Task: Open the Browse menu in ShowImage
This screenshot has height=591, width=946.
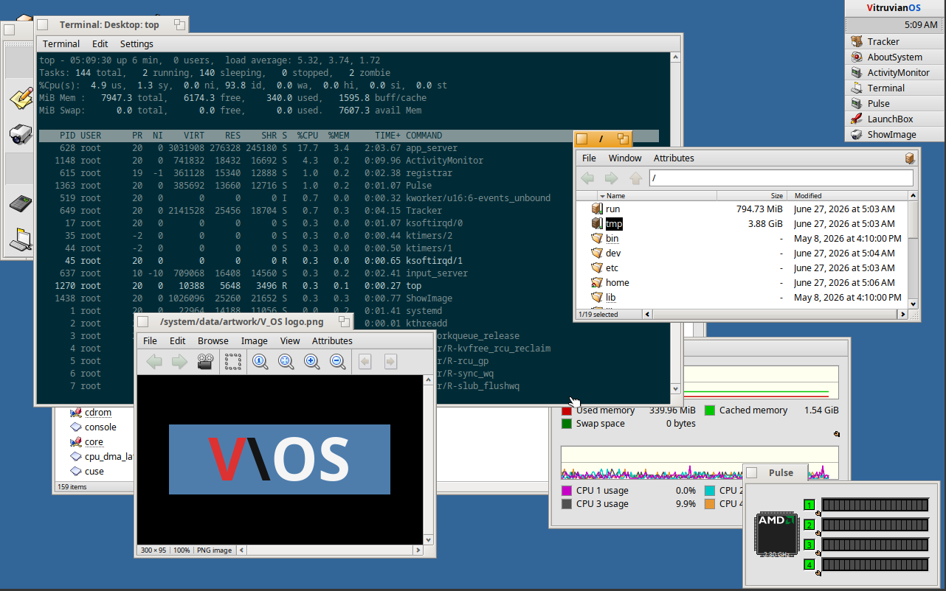Action: (213, 341)
